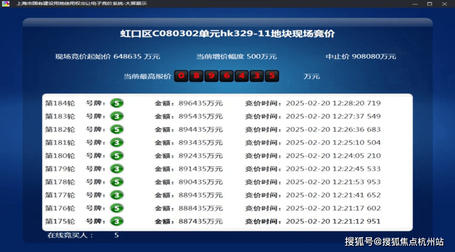This screenshot has height=252, width=455.
Task: Click the paddle 3 badge in round 175
Action: coord(117,221)
